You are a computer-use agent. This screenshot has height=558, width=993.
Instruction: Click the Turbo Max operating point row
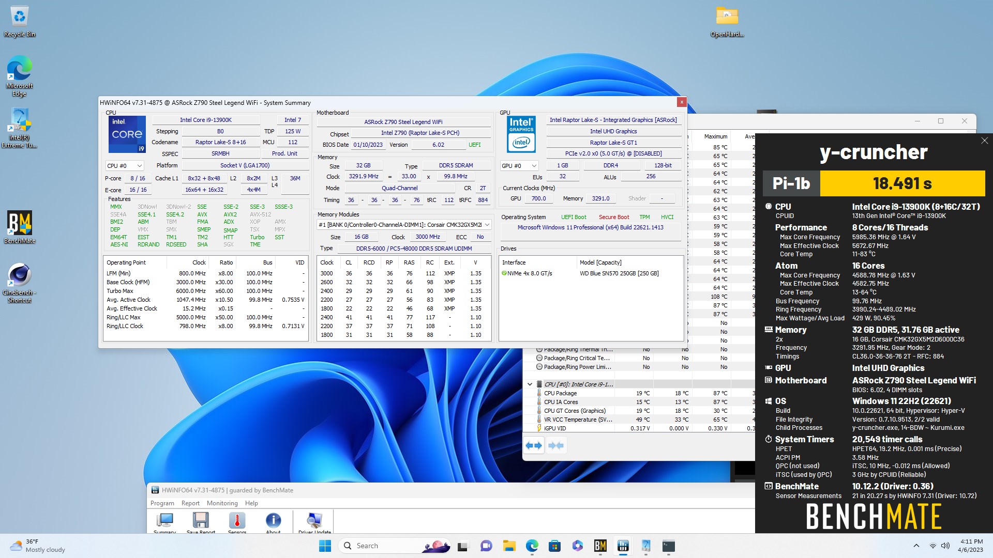[x=206, y=291]
